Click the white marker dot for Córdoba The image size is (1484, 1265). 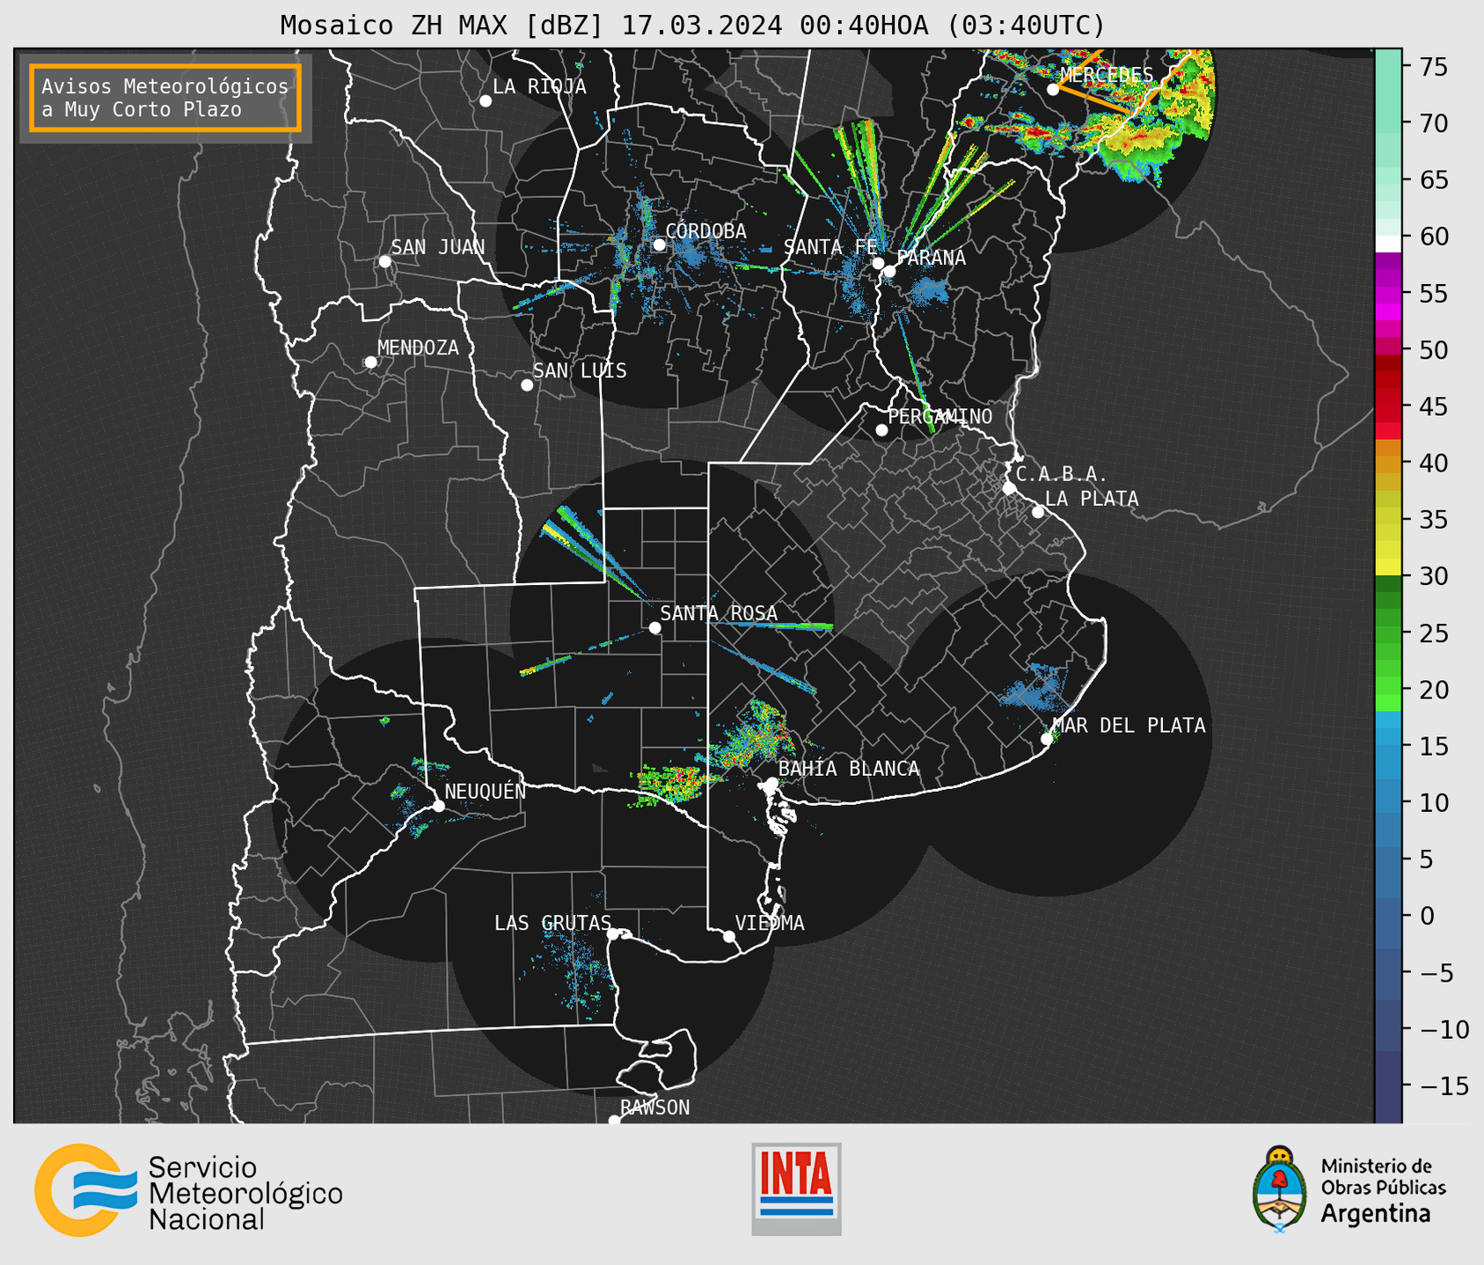(659, 245)
